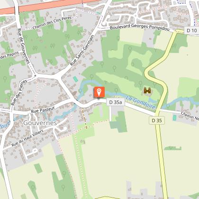Click the La Gondoire river label
199x199 pixels.
141,102
